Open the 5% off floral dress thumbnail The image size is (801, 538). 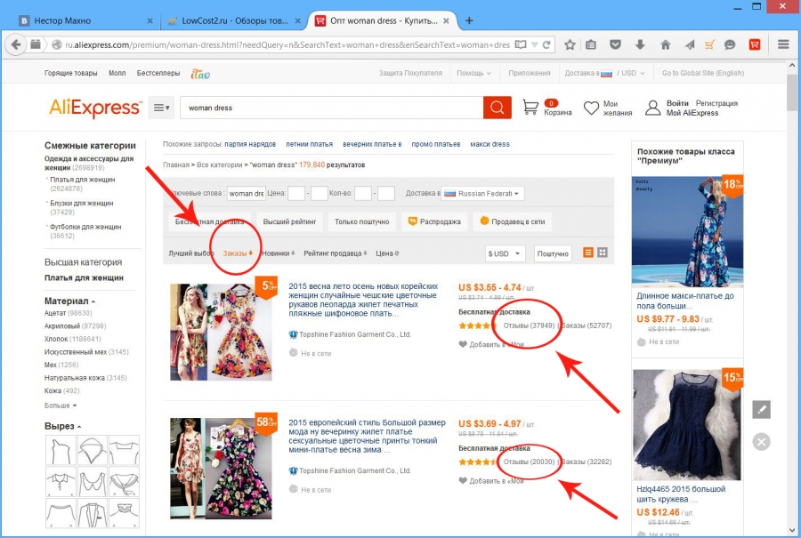point(221,332)
